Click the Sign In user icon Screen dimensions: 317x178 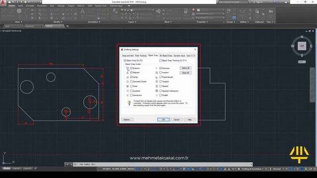click(254, 2)
